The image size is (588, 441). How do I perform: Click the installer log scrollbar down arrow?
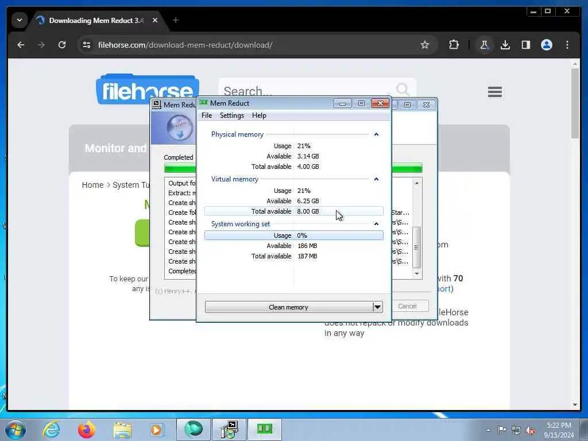[x=417, y=274]
